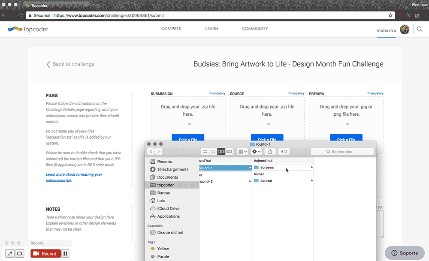
Task: Open the COMPETE menu
Action: coord(171,29)
